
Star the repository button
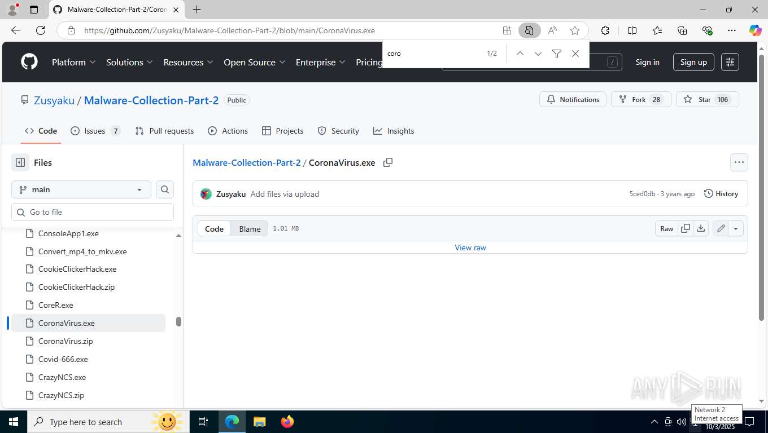click(x=707, y=99)
